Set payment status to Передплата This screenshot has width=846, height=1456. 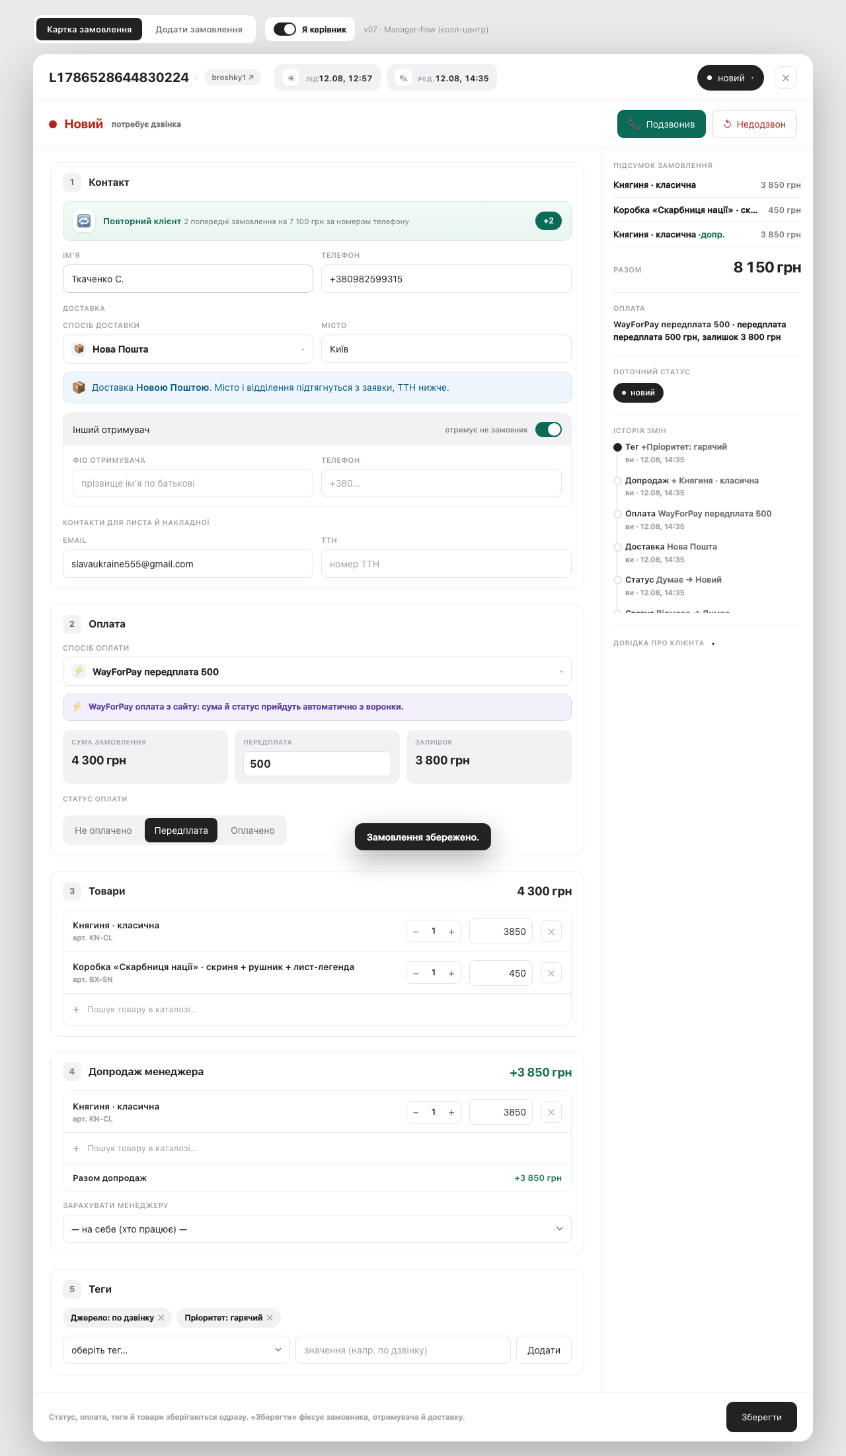[x=181, y=830]
